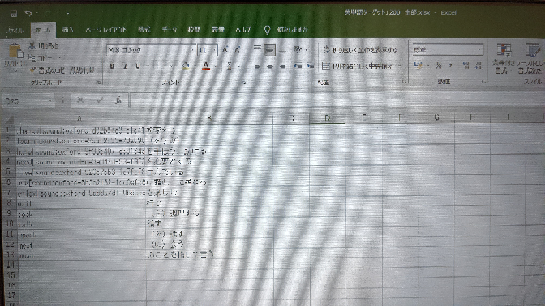Select column D header

(x=327, y=118)
